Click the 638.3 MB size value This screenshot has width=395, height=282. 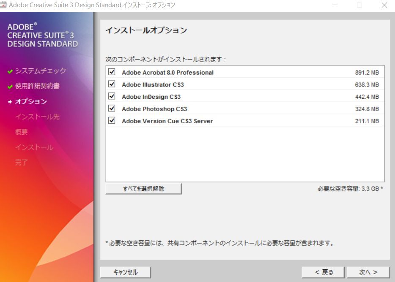coord(367,84)
